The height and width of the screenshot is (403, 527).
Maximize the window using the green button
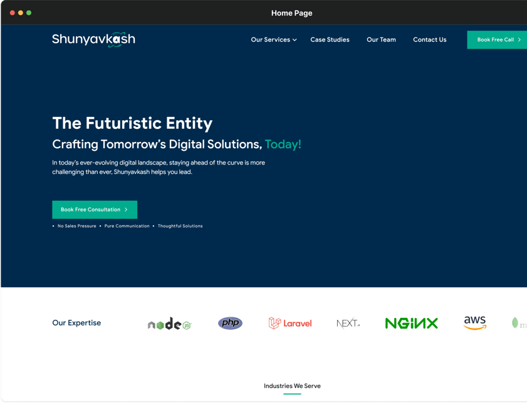(x=29, y=13)
